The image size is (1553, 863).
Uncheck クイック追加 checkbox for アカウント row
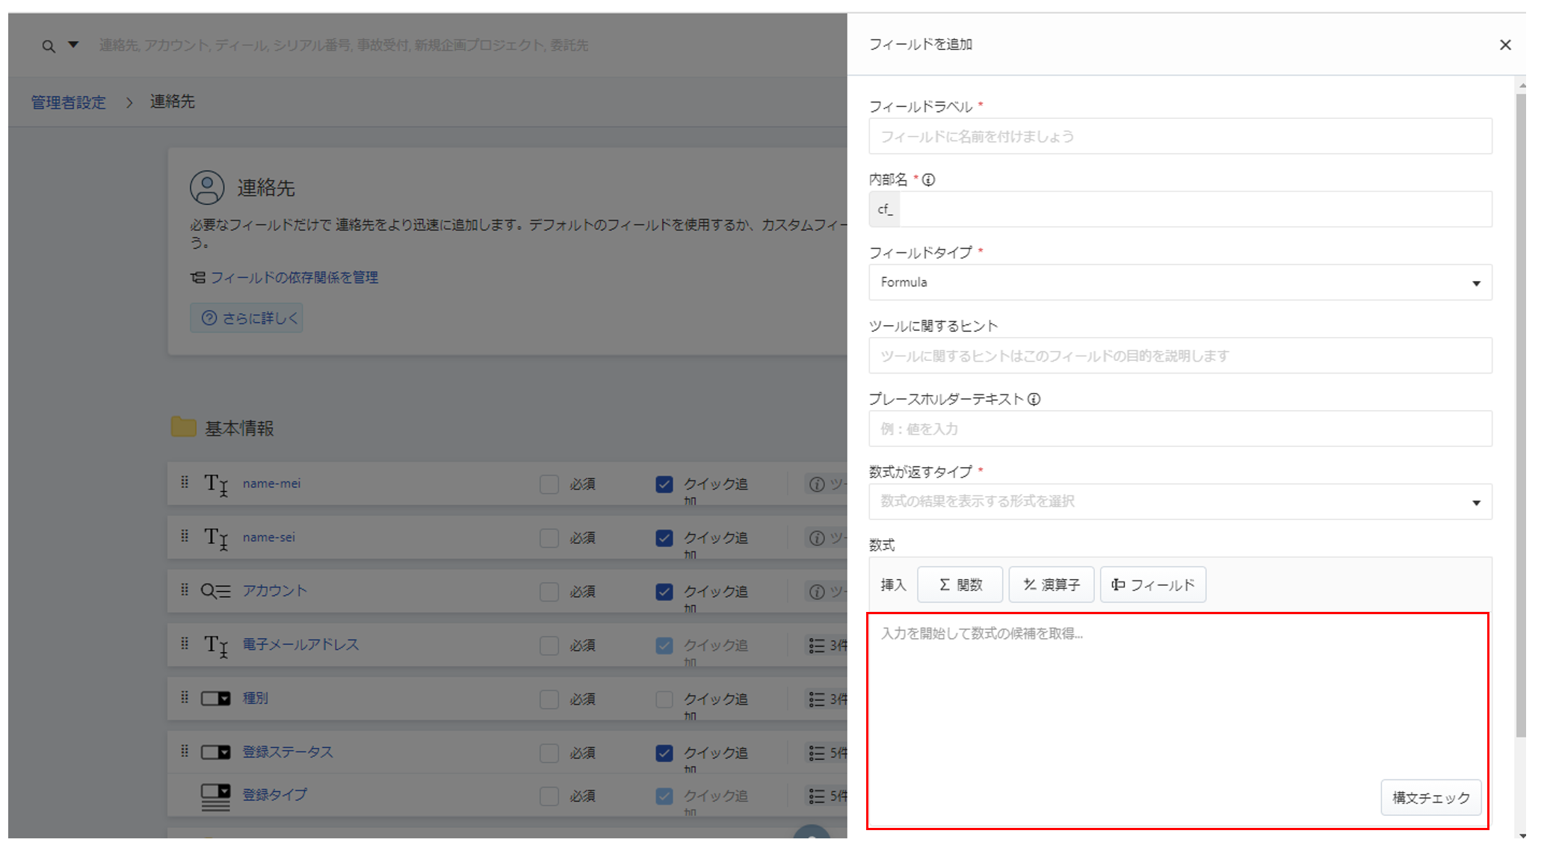[664, 592]
